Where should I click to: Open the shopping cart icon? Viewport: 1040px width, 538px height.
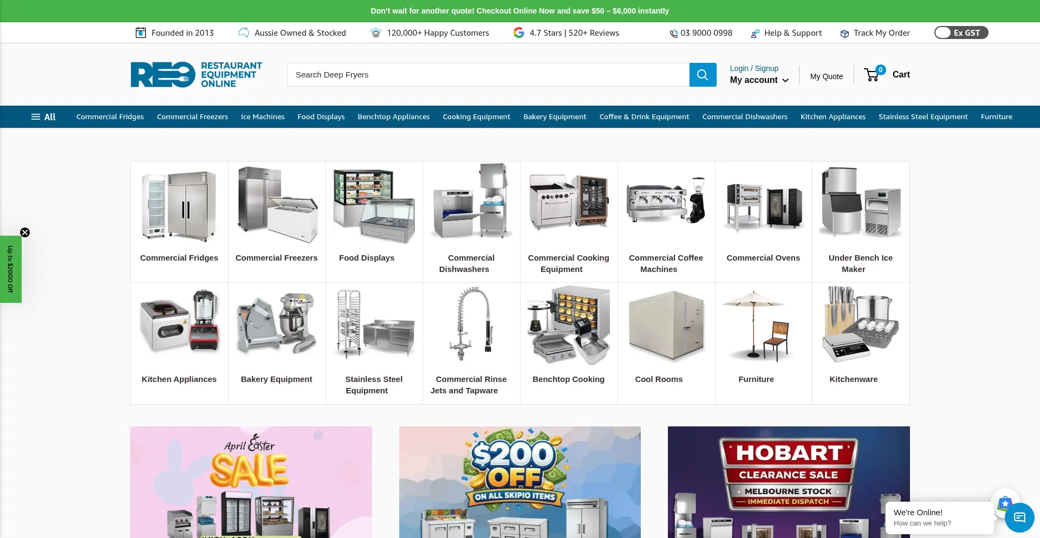pyautogui.click(x=872, y=75)
